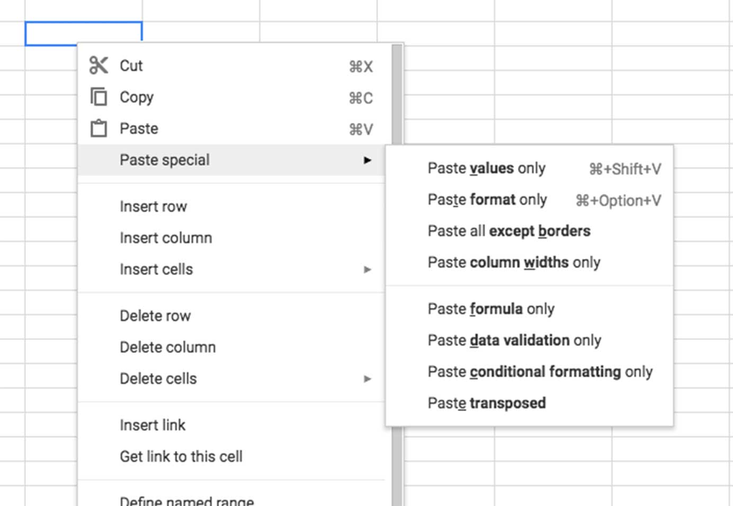The height and width of the screenshot is (506, 733).
Task: Choose Insert column menu entry
Action: 166,238
